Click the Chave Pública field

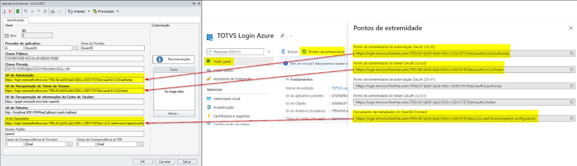click(x=75, y=58)
